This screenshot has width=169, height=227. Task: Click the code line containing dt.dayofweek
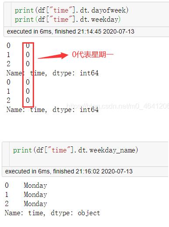(72, 10)
